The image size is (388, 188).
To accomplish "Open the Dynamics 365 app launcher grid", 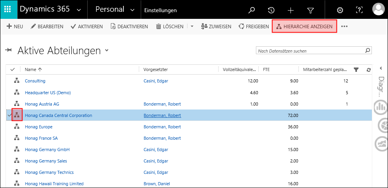I will point(8,10).
